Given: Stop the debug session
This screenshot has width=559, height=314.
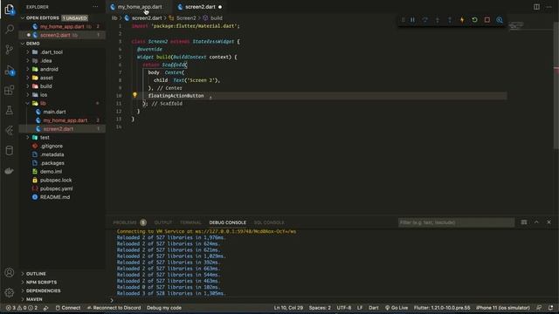Looking at the screenshot, I should tap(487, 20).
